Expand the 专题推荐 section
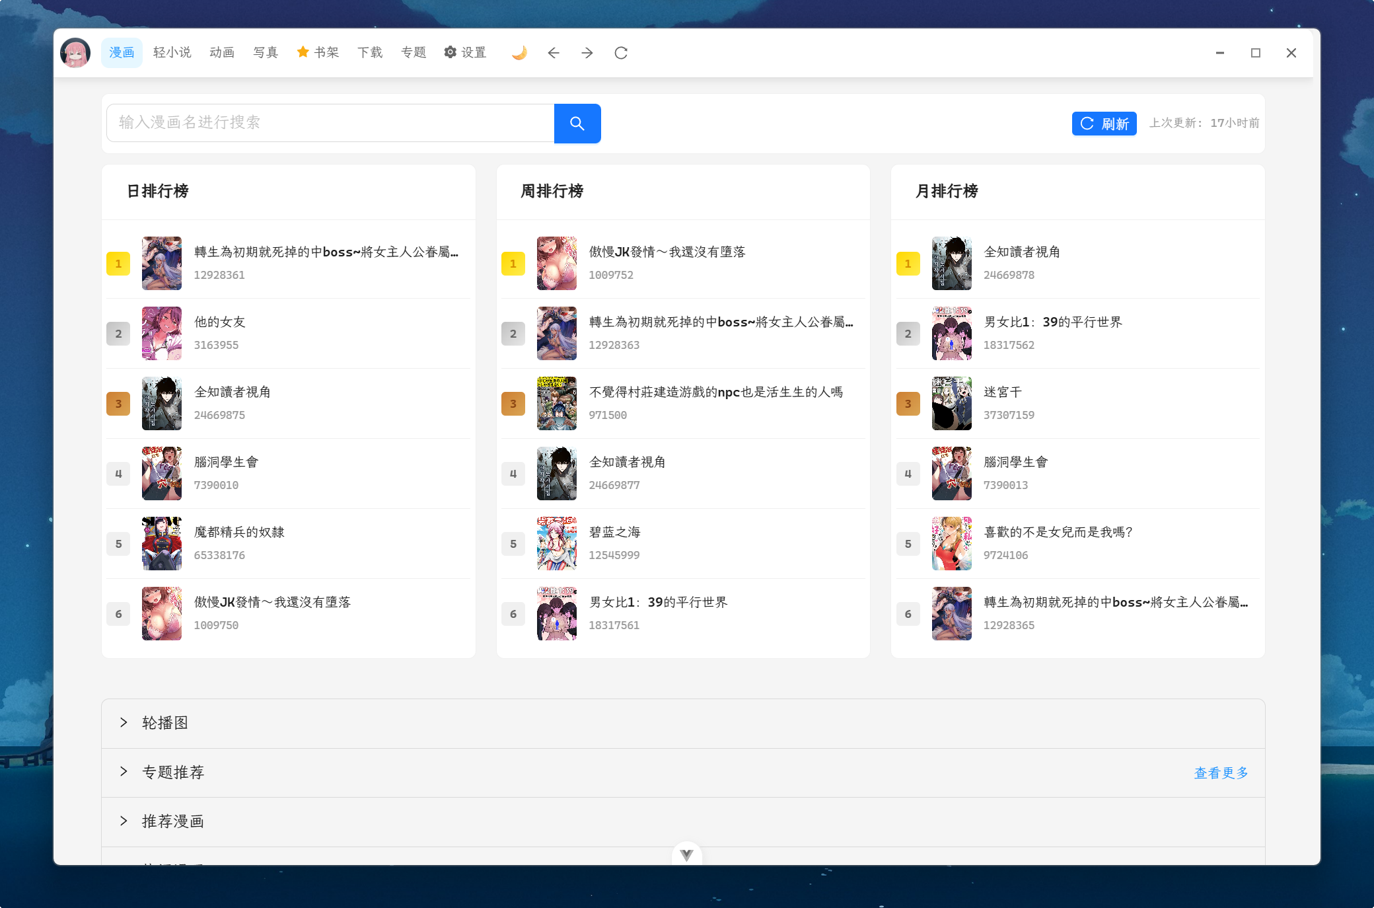Image resolution: width=1374 pixels, height=908 pixels. click(173, 772)
